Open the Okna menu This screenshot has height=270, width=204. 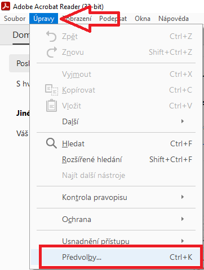click(143, 19)
